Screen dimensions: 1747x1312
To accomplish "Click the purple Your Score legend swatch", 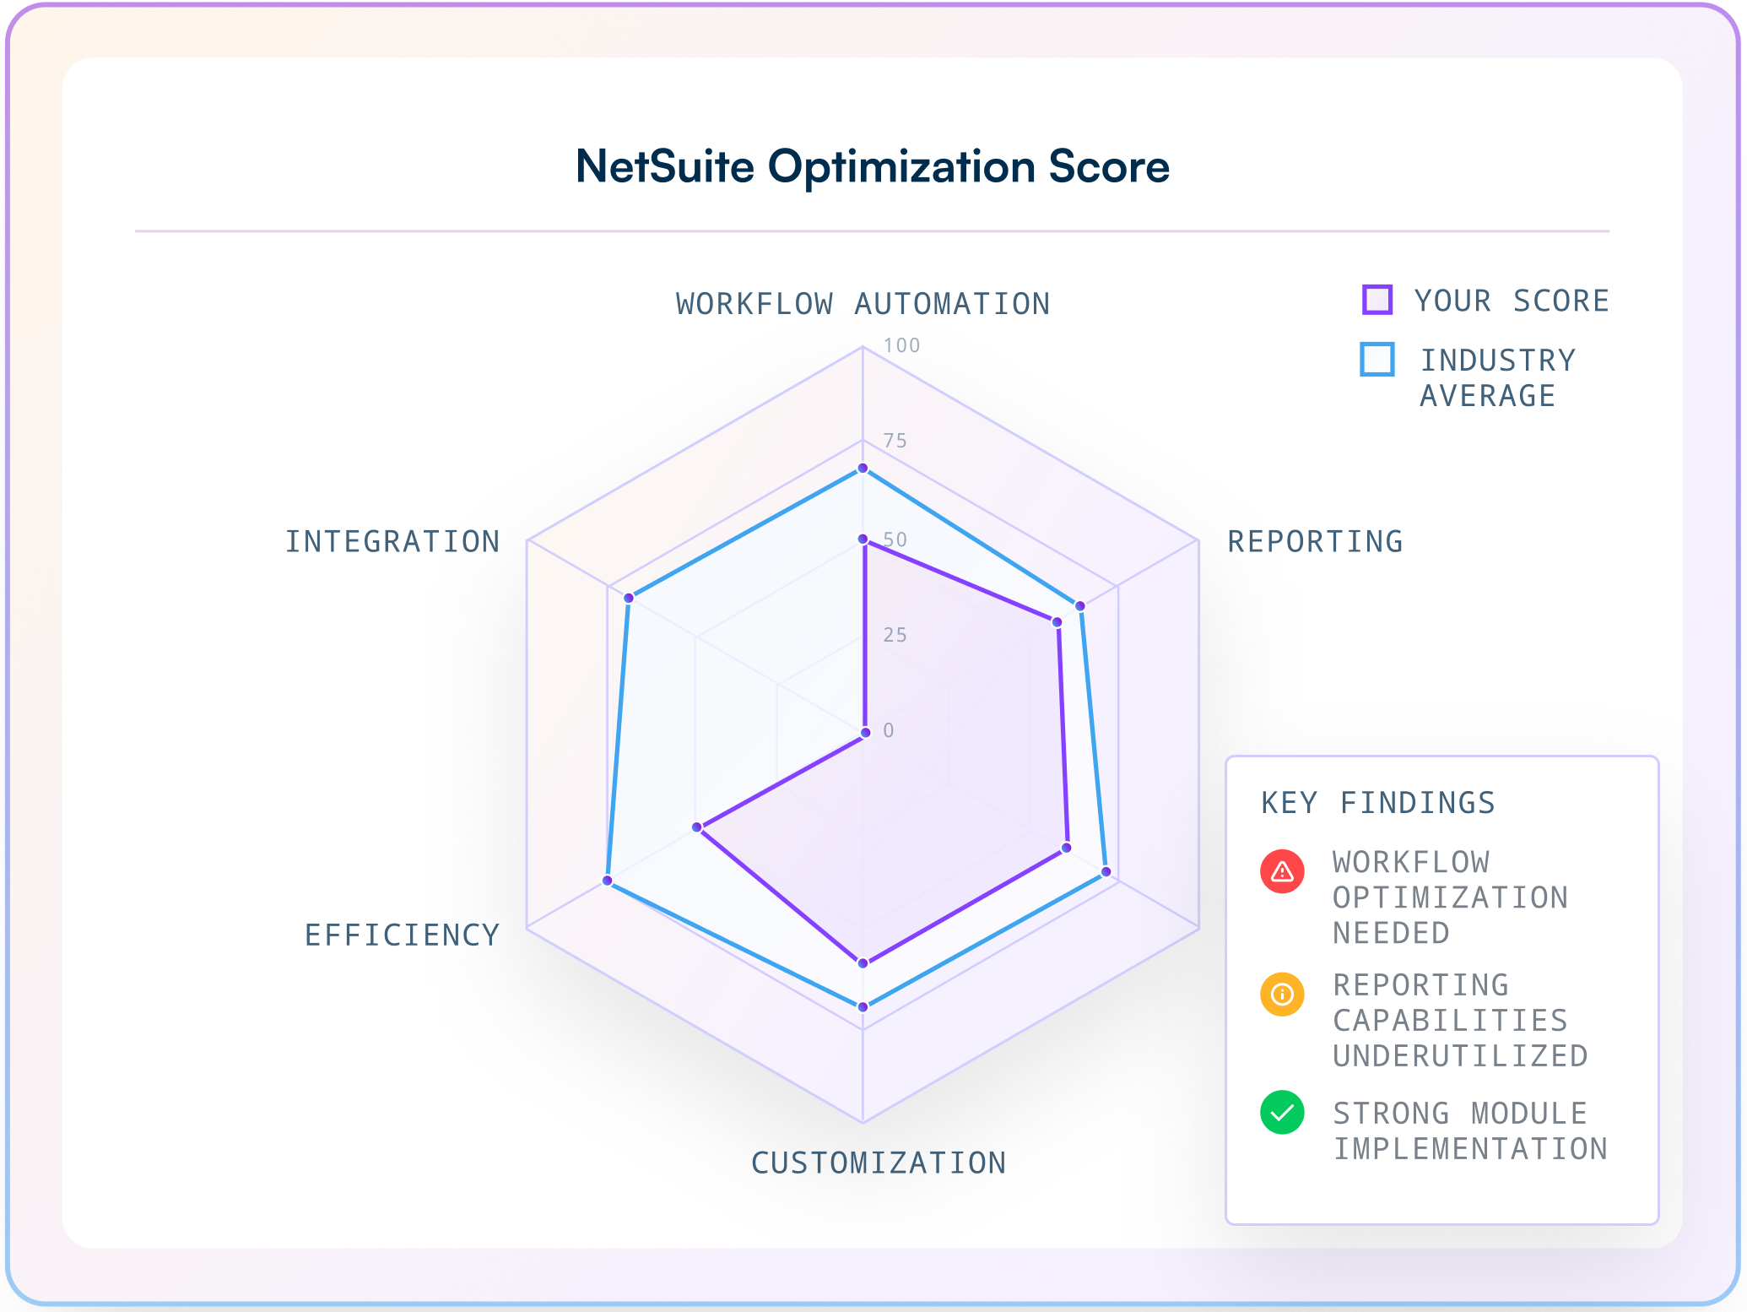I will click(x=1377, y=300).
